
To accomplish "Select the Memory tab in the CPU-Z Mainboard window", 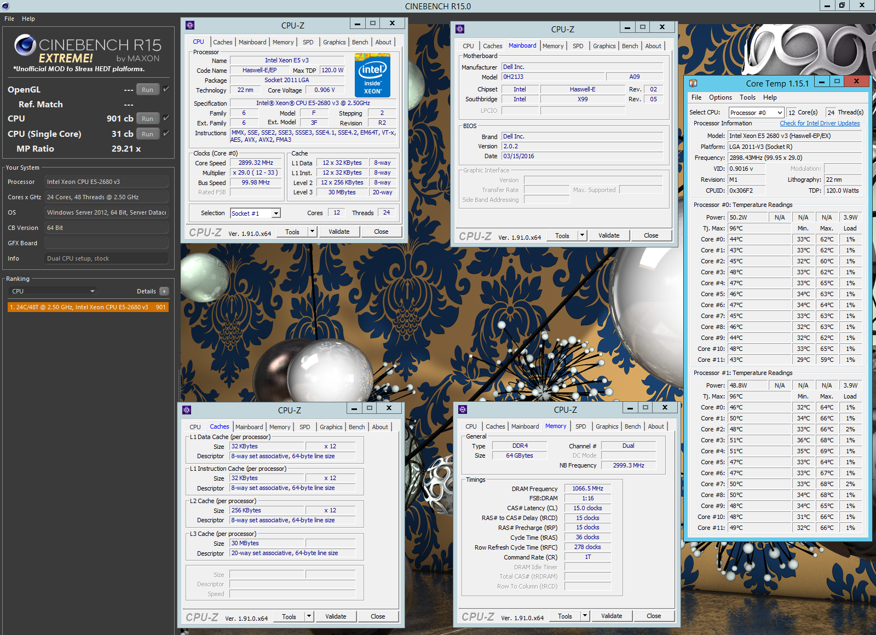I will pyautogui.click(x=553, y=46).
